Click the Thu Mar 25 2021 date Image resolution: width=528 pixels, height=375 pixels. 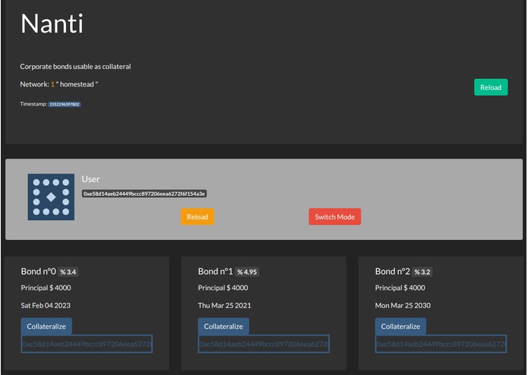click(x=224, y=305)
